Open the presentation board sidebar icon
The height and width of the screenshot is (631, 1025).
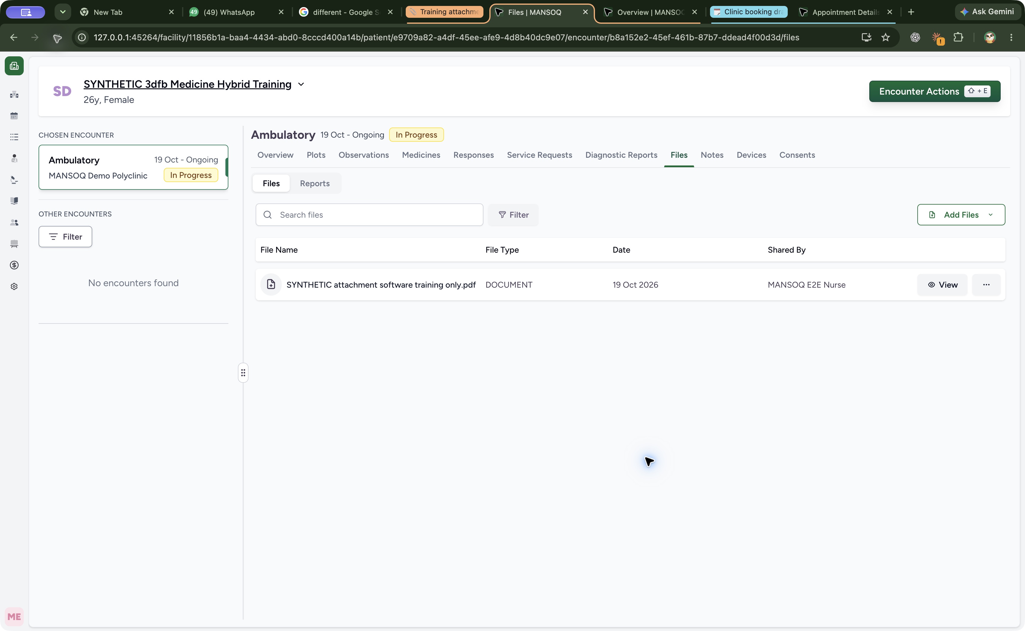point(14,244)
